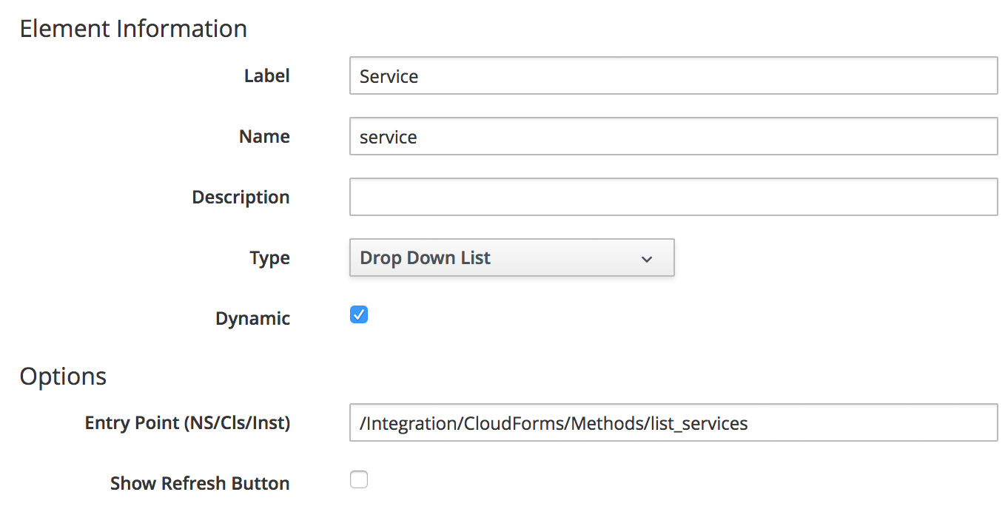This screenshot has height=509, width=1008.
Task: Open the Type dropdown showing 'Drop Down List'
Action: click(511, 258)
